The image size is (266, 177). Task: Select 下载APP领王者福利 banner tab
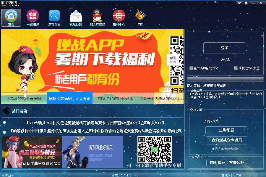click(24, 98)
